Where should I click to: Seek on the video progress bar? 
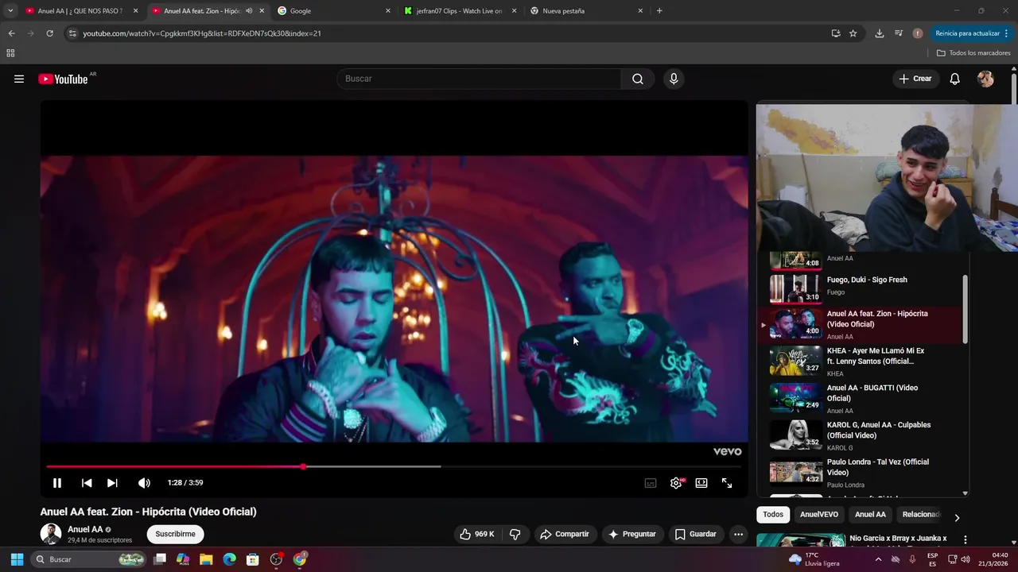pos(394,466)
